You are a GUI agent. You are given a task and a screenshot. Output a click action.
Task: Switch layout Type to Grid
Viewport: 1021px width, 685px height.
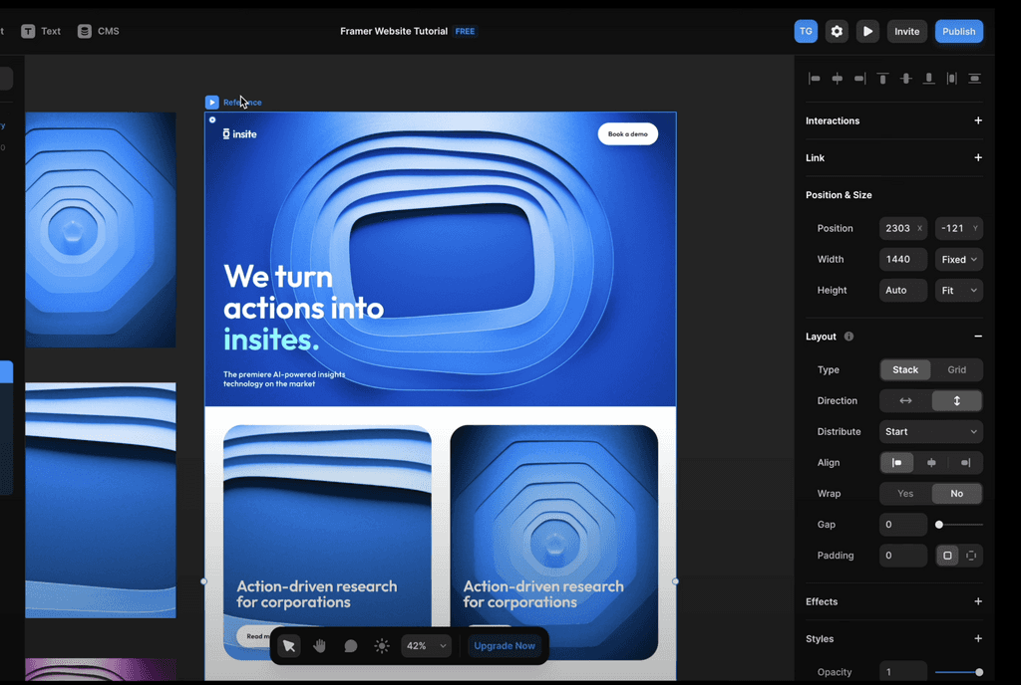click(956, 369)
